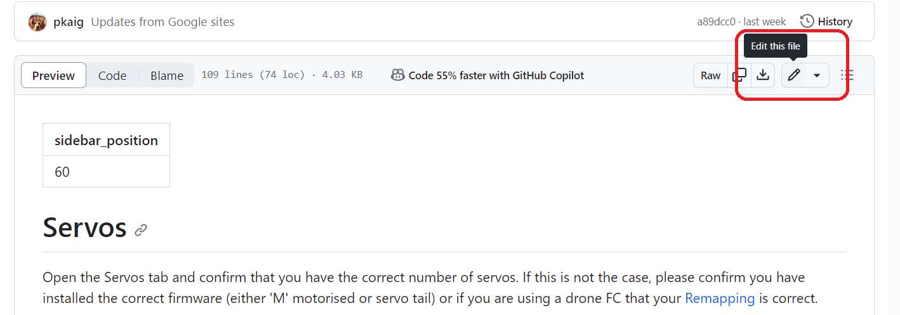900x315 pixels.
Task: Open the Raw file view
Action: (710, 75)
